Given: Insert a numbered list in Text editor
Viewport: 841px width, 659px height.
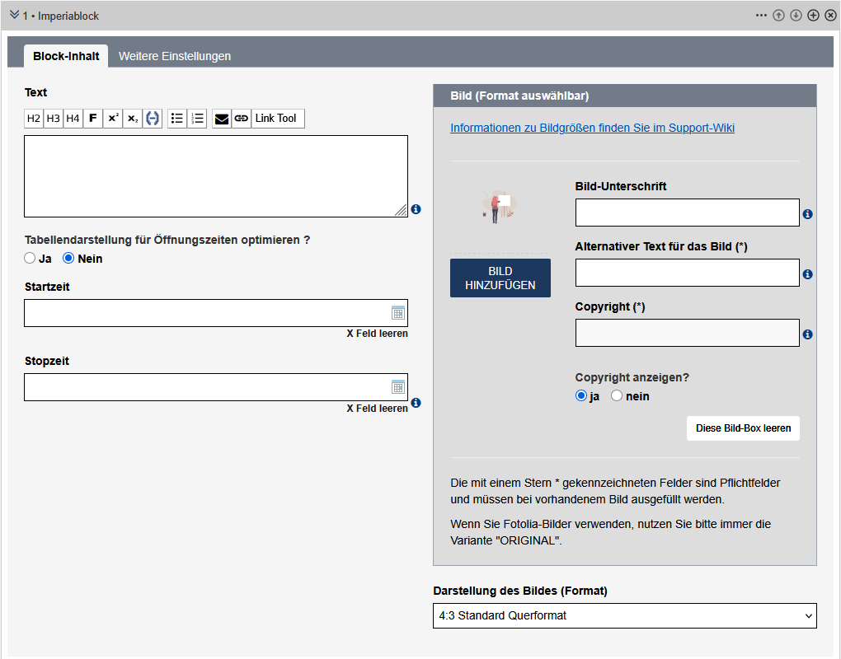Looking at the screenshot, I should point(197,119).
